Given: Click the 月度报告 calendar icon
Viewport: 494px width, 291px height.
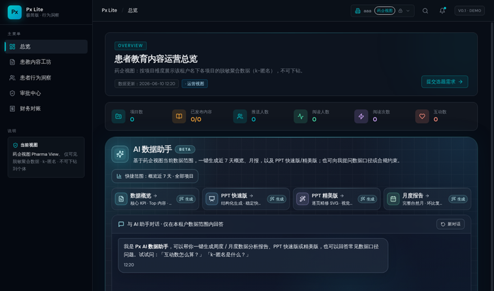Looking at the screenshot, I should (x=393, y=199).
